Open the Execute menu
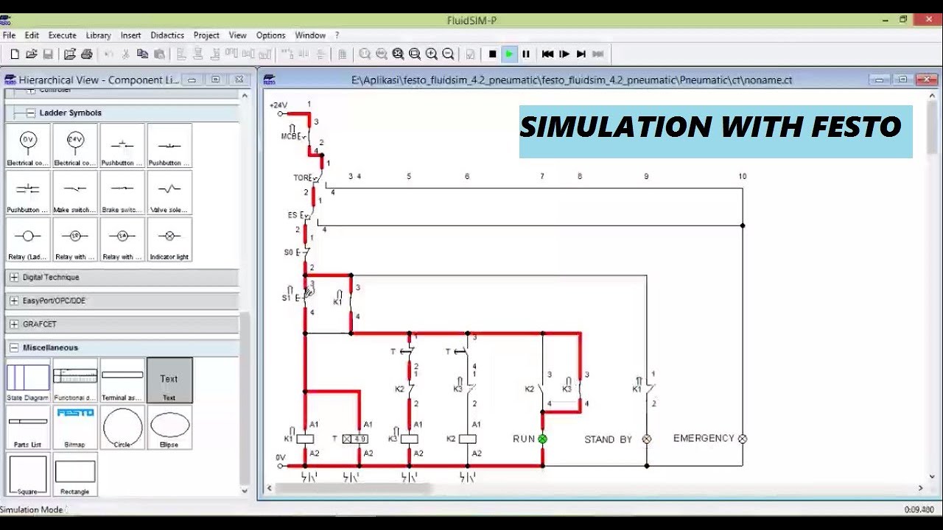Image resolution: width=943 pixels, height=530 pixels. [x=63, y=35]
